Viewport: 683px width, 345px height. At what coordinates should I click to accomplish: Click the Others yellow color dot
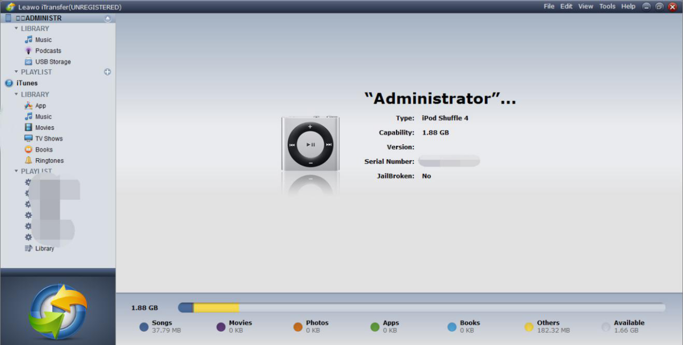(529, 327)
